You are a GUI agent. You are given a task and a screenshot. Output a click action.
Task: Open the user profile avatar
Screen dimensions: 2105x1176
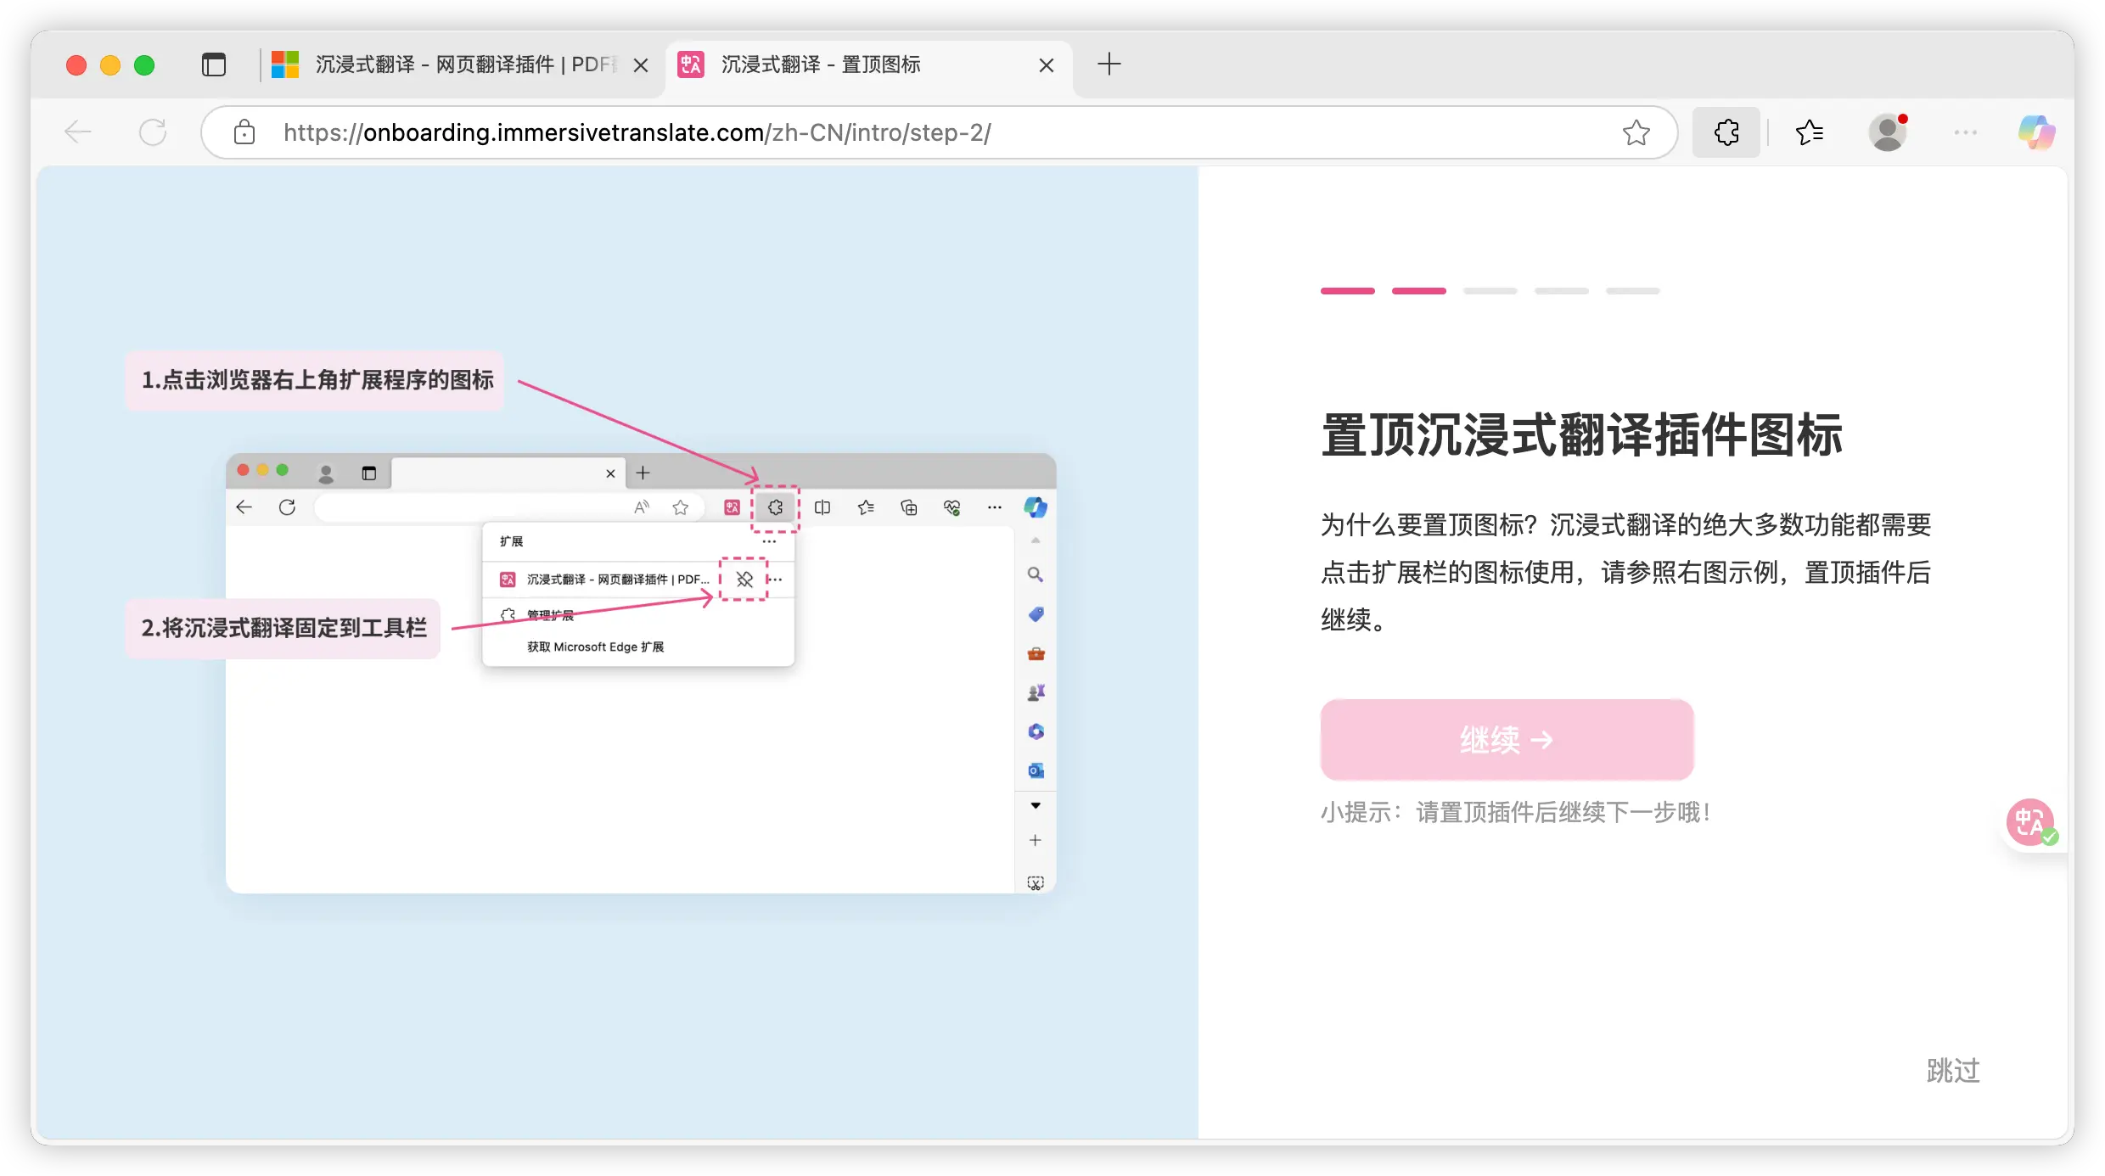(1888, 132)
